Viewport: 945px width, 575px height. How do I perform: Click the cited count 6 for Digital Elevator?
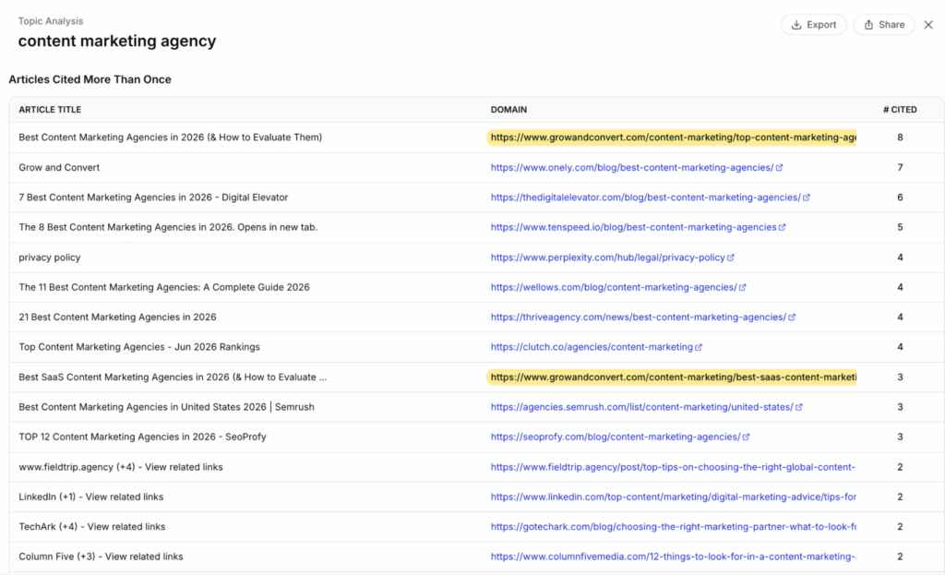(900, 198)
